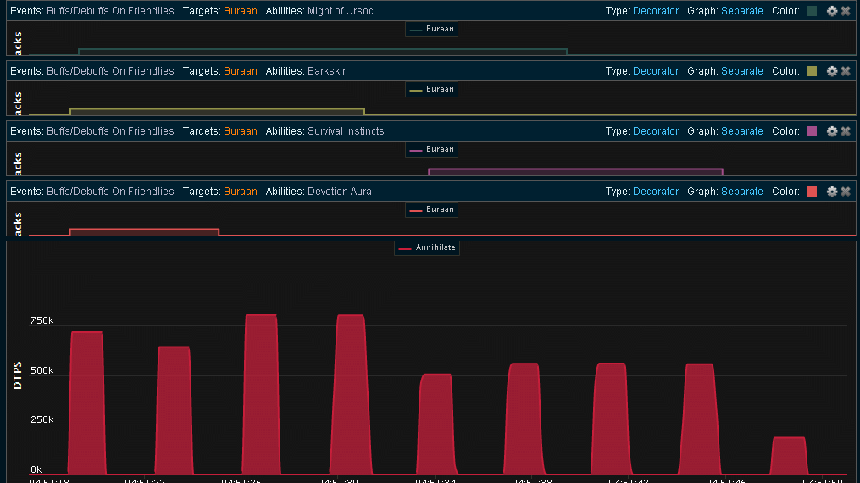This screenshot has width=860, height=483.
Task: Click the smallest Annihilate damage bar
Action: [x=788, y=456]
